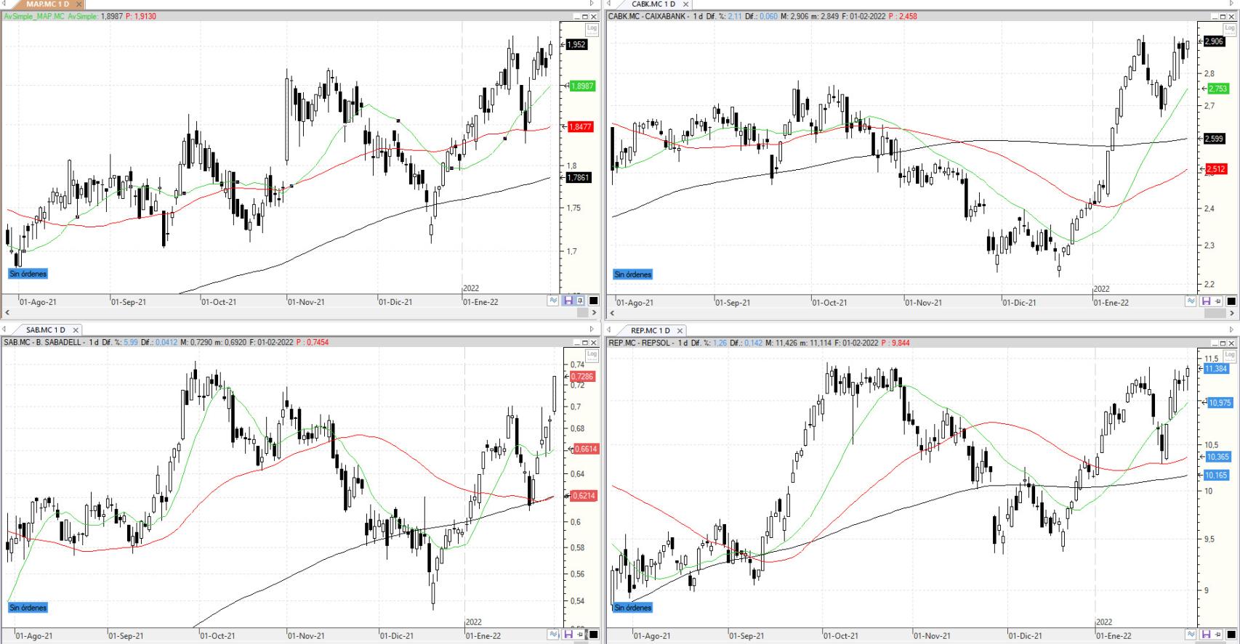Image resolution: width=1240 pixels, height=644 pixels.
Task: Click the save icon on the SABADELL chart
Action: pyautogui.click(x=568, y=635)
